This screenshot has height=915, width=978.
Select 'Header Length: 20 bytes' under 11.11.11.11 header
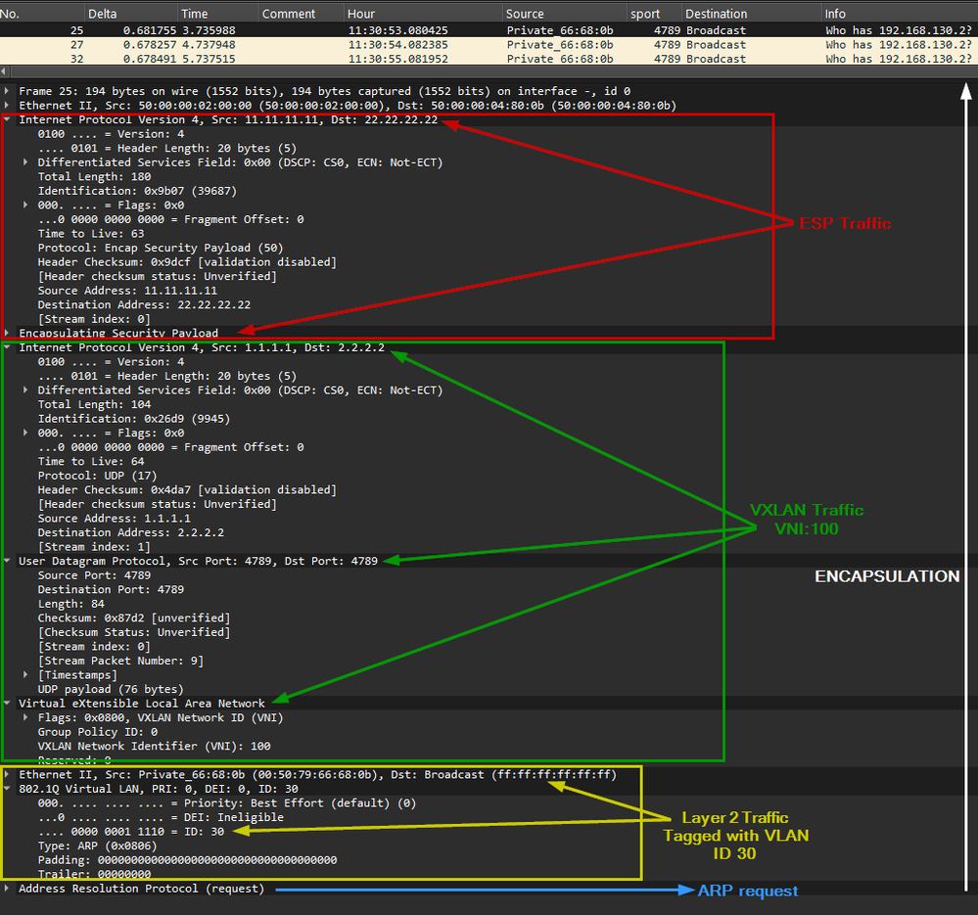point(167,149)
